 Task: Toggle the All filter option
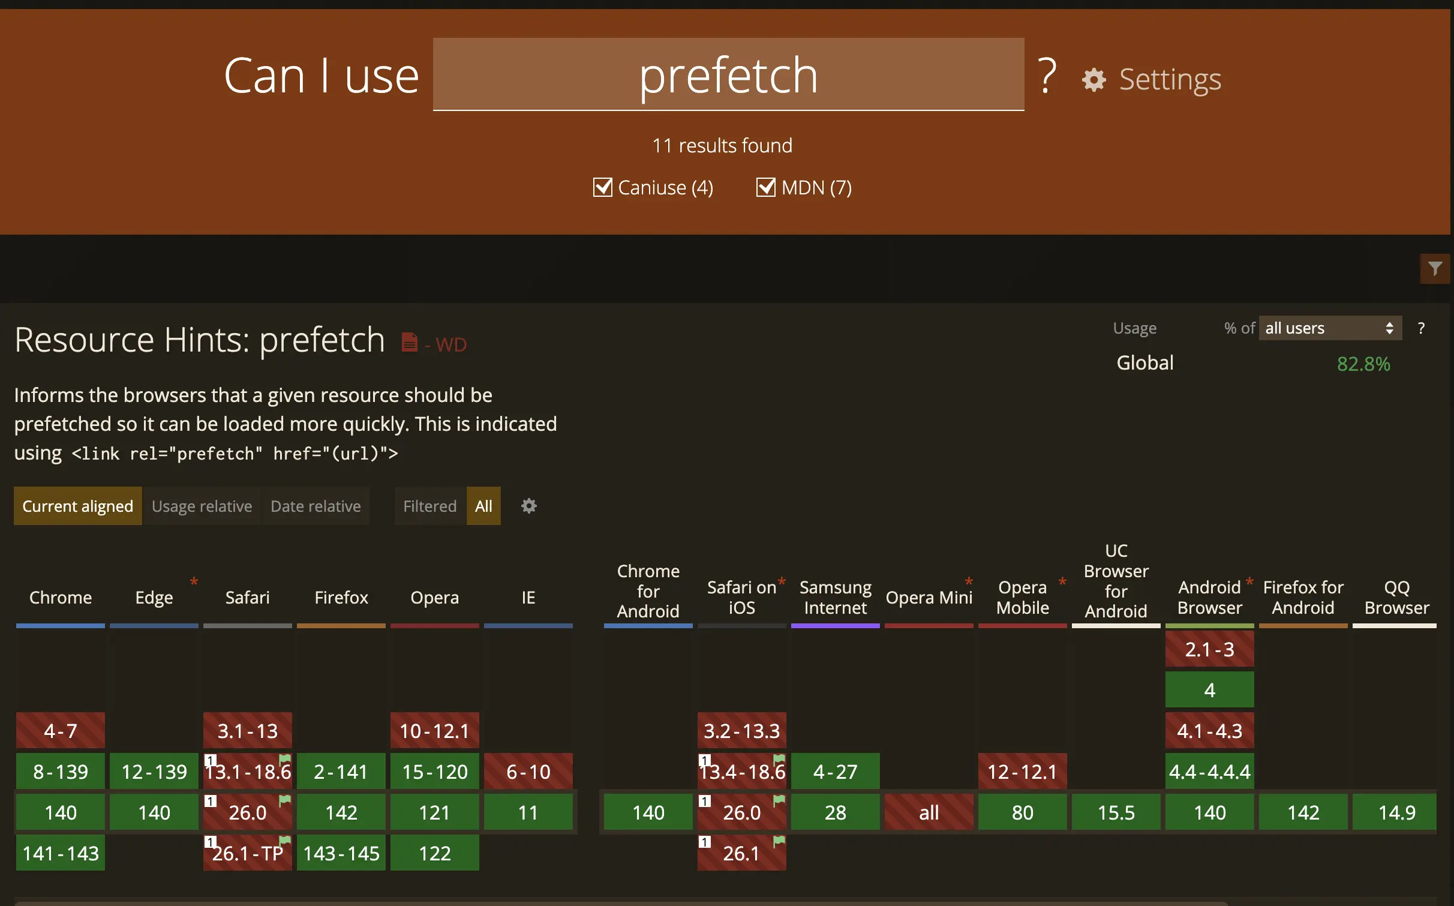(x=483, y=506)
